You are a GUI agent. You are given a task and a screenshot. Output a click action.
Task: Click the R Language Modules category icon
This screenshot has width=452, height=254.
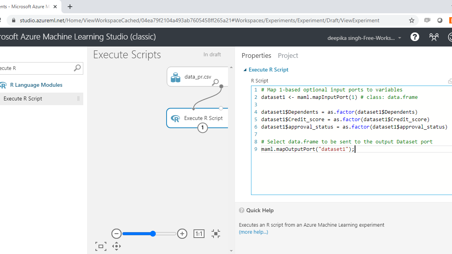(3, 85)
